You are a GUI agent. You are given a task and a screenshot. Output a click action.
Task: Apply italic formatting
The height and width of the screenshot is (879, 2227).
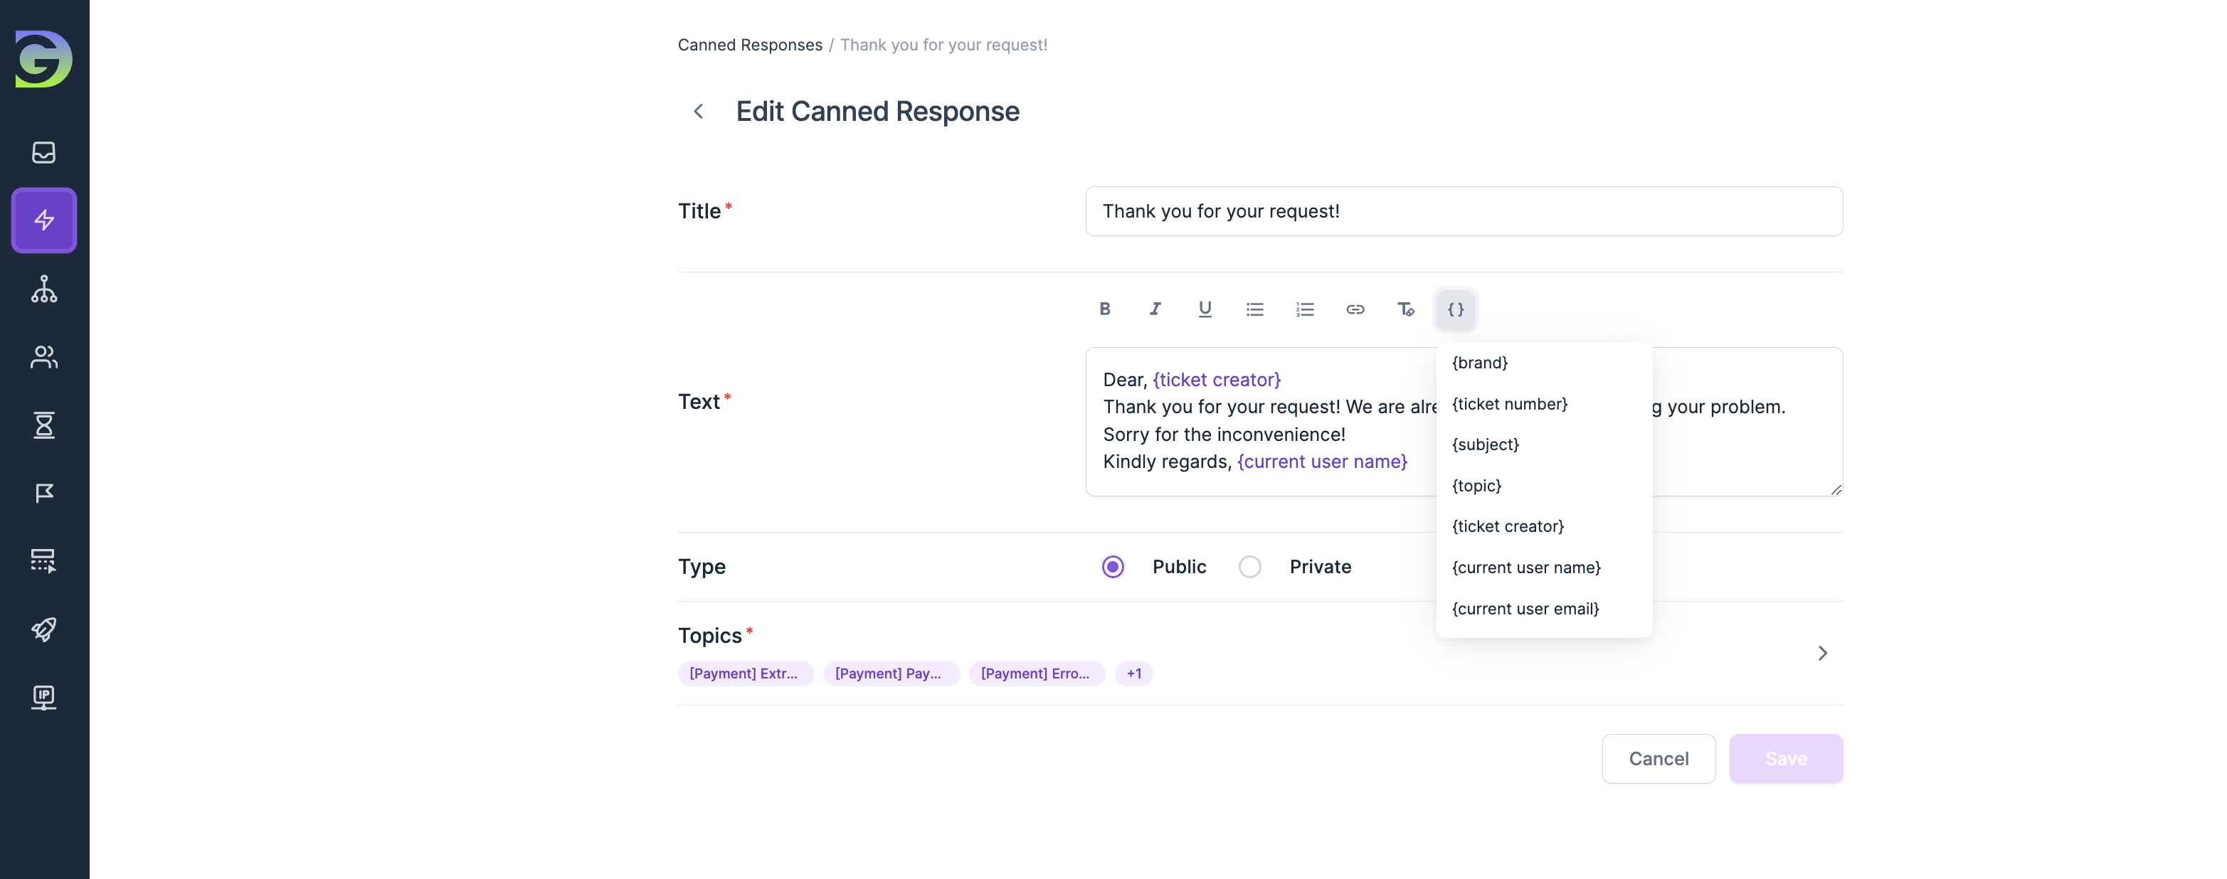(1154, 309)
